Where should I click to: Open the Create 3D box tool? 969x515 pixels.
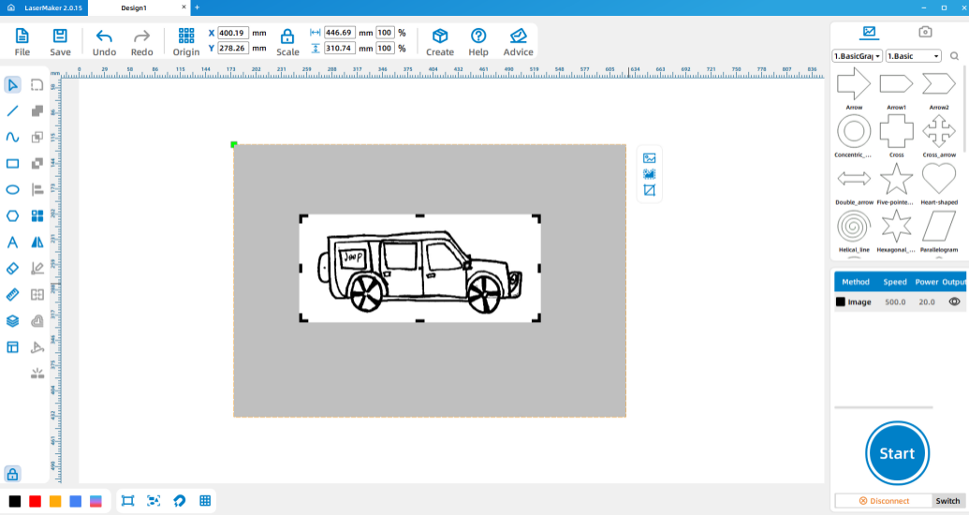tap(440, 42)
